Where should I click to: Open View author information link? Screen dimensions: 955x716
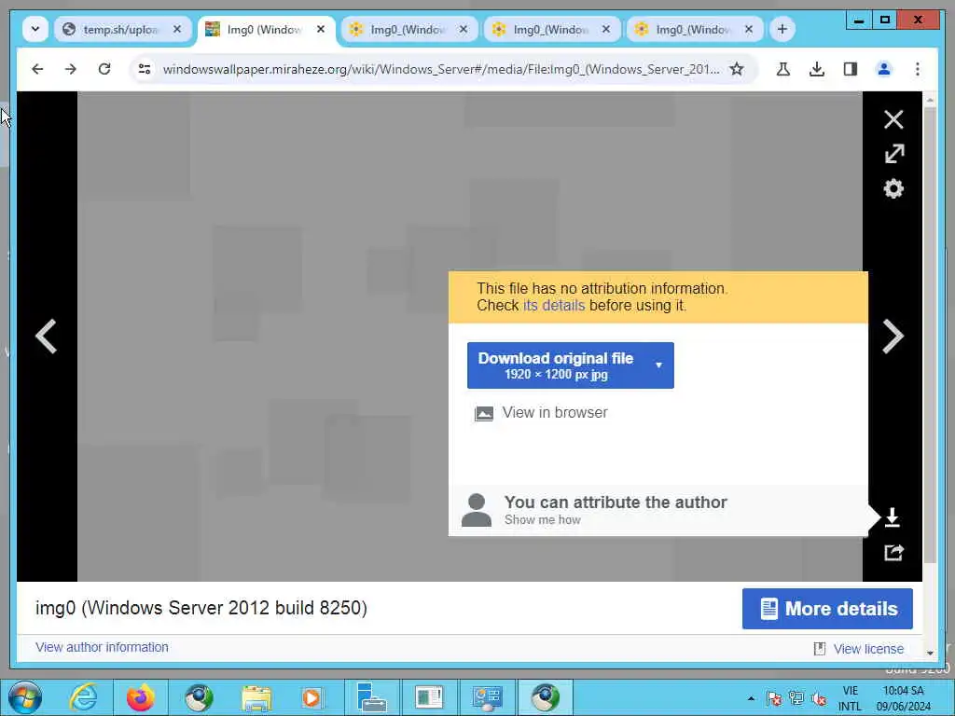[102, 647]
